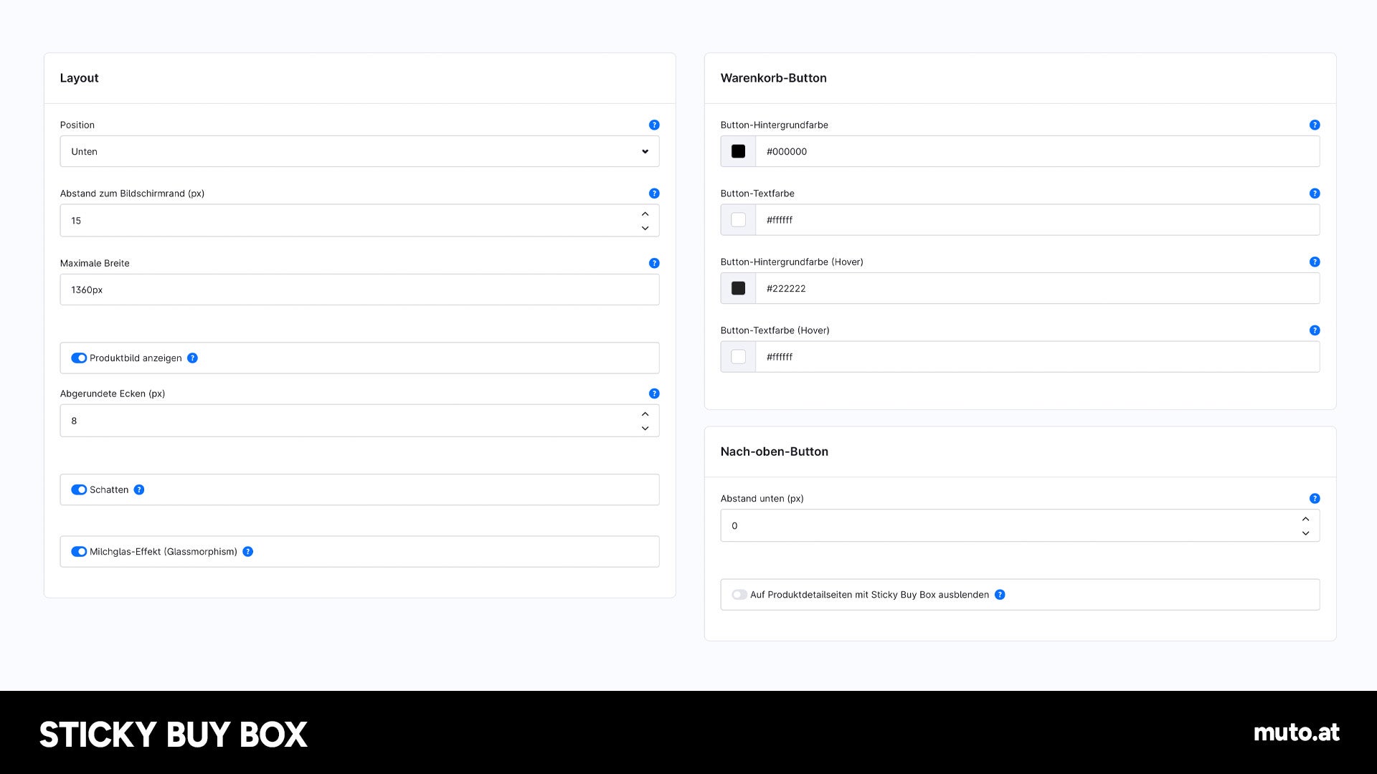
Task: Click the Warenkorb-Button card heading
Action: click(x=773, y=78)
